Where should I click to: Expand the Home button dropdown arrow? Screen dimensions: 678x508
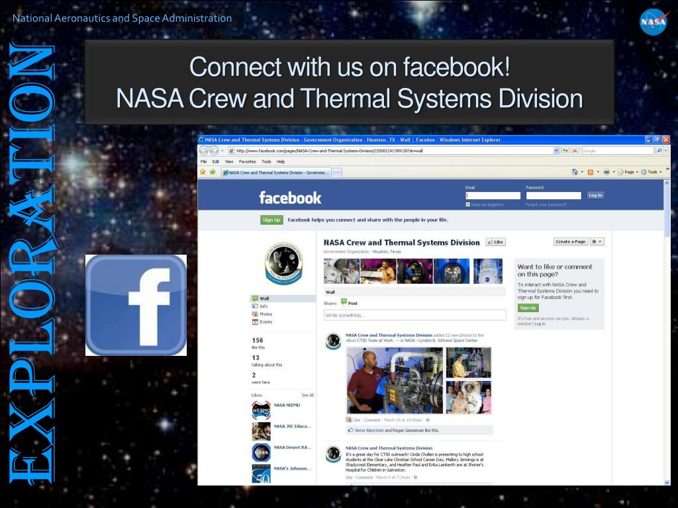[581, 172]
